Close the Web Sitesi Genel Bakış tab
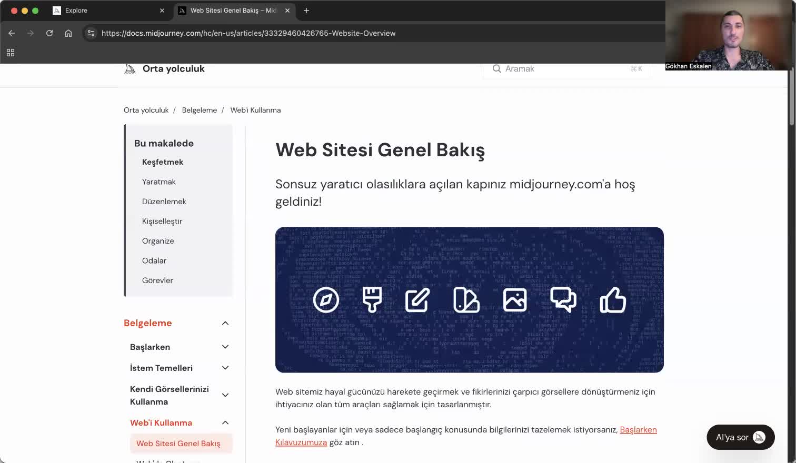796x463 pixels. 287,11
